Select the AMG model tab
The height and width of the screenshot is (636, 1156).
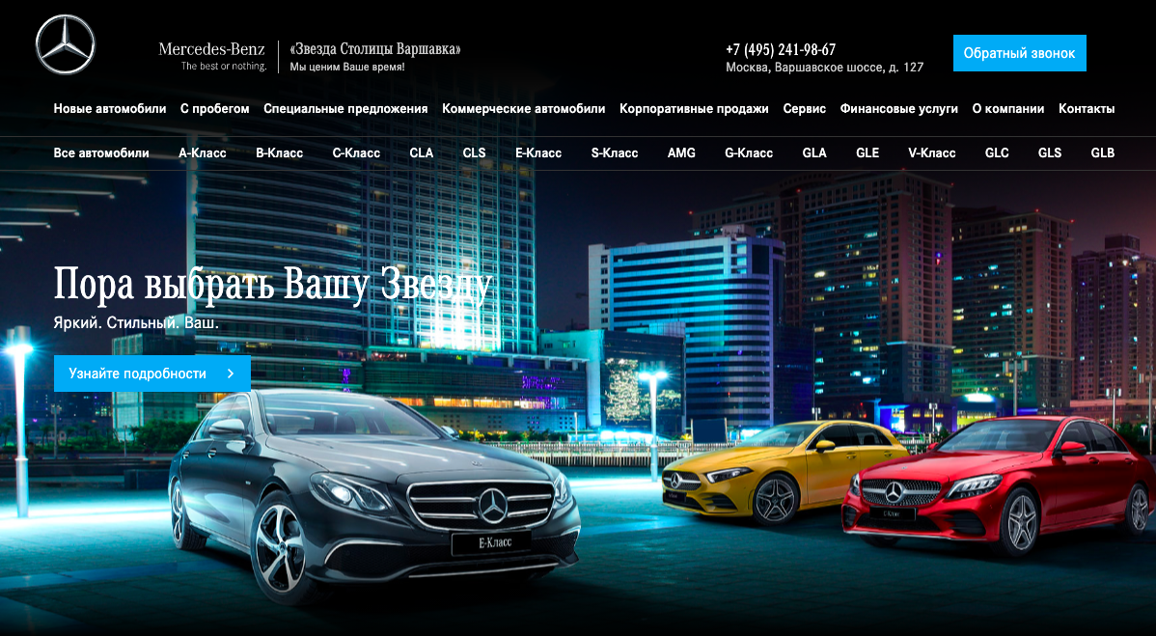[x=681, y=153]
